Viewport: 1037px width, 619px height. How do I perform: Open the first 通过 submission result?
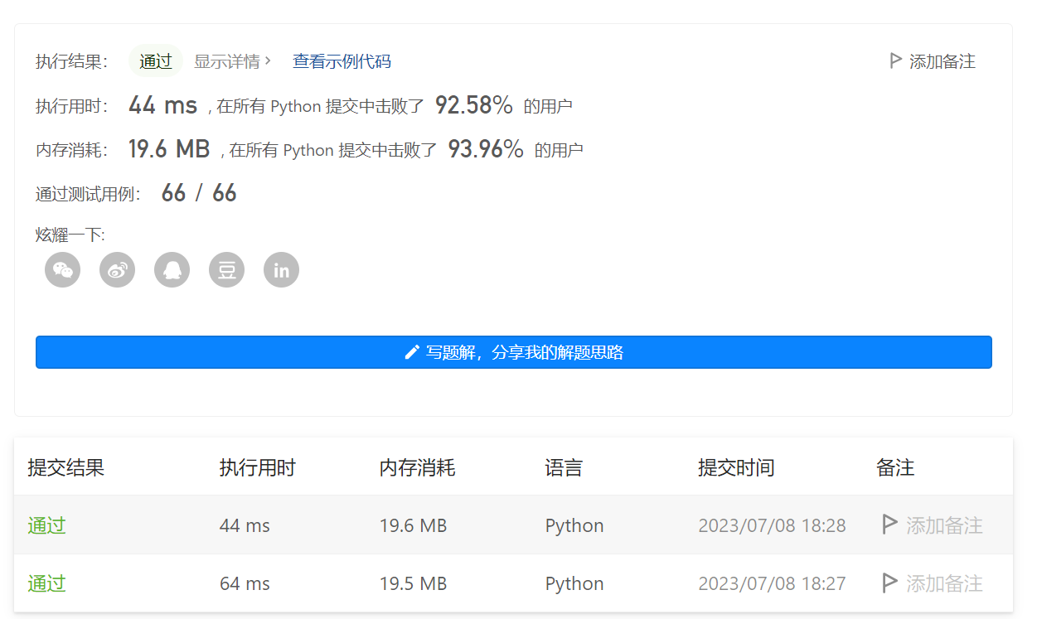(46, 525)
